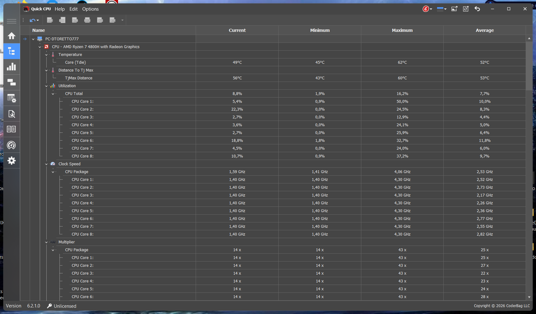
Task: Collapse the CPU Total utilization node
Action: coord(53,94)
